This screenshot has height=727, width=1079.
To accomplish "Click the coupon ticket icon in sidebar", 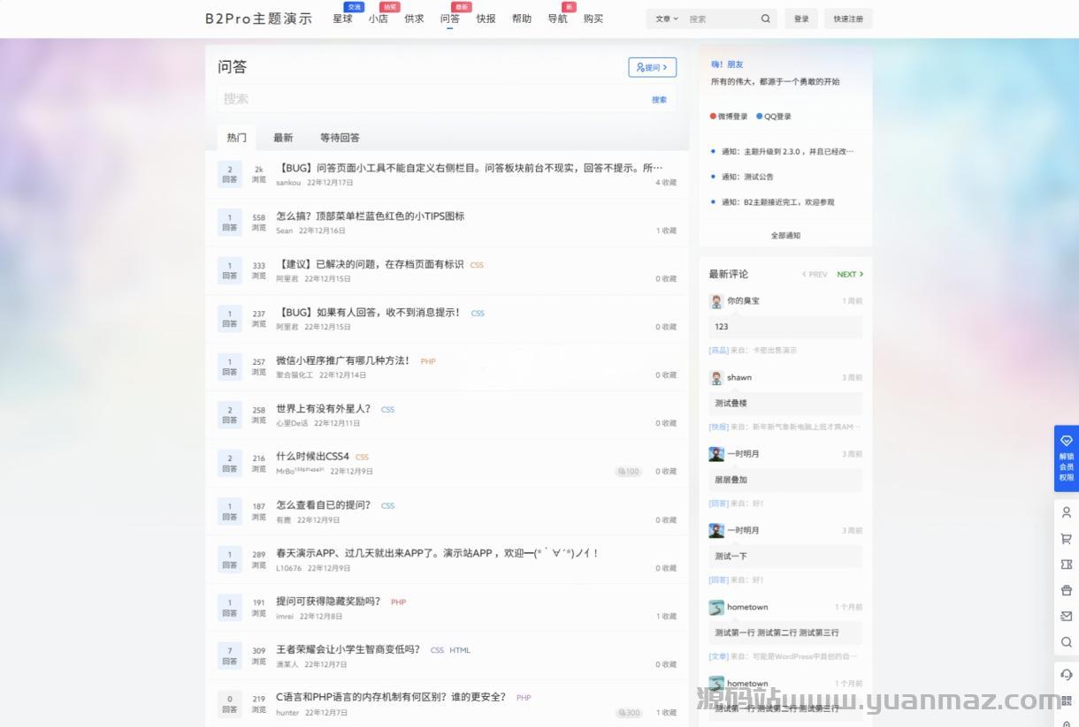I will [1066, 564].
